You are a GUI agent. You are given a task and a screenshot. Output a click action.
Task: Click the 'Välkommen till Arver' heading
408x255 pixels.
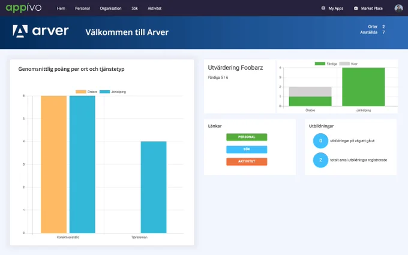[127, 32]
